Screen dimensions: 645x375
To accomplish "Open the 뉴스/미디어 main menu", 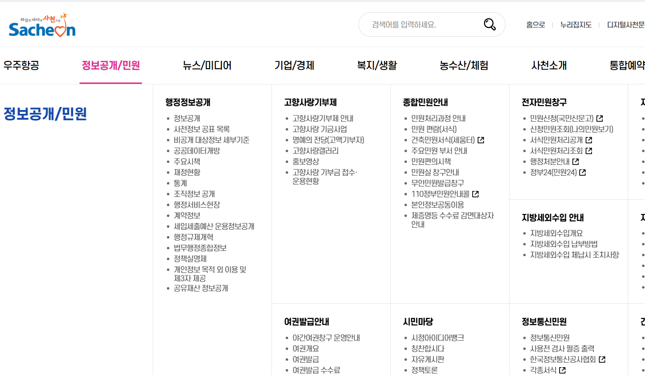I will point(207,65).
